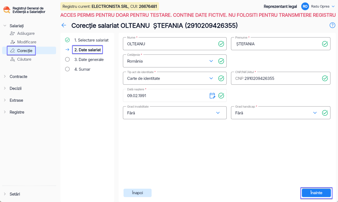Click the green check in Cetățenie field
The width and height of the screenshot is (338, 202).
(221, 61)
